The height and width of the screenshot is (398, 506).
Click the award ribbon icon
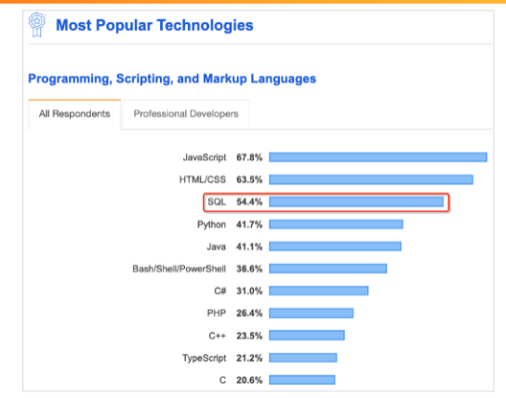coord(37,25)
